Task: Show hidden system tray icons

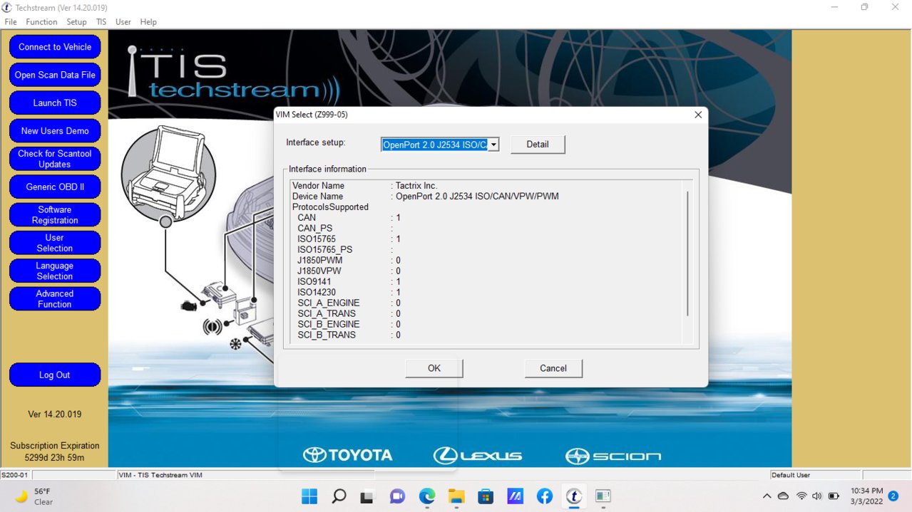Action: (x=767, y=496)
